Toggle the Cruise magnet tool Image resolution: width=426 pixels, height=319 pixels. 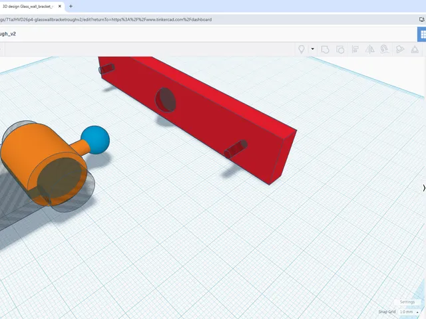(384, 49)
